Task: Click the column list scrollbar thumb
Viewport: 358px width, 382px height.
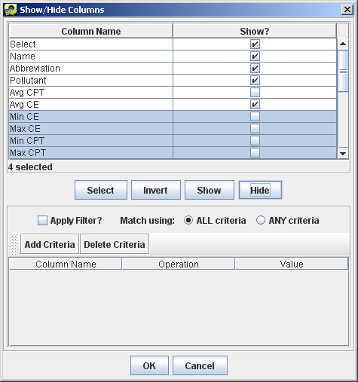Action: point(343,71)
